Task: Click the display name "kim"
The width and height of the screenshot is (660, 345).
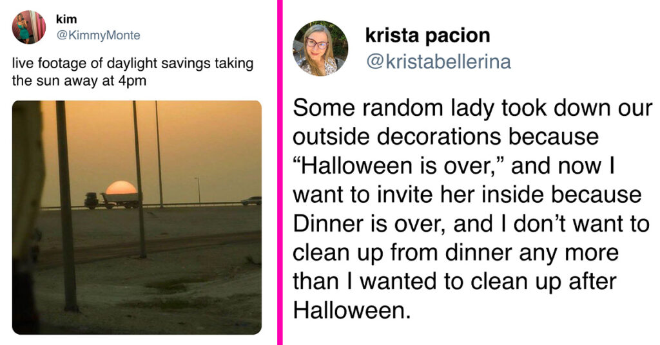Action: [x=66, y=19]
